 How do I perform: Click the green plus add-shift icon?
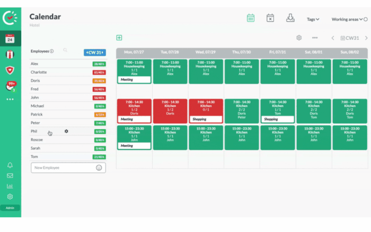(x=119, y=38)
